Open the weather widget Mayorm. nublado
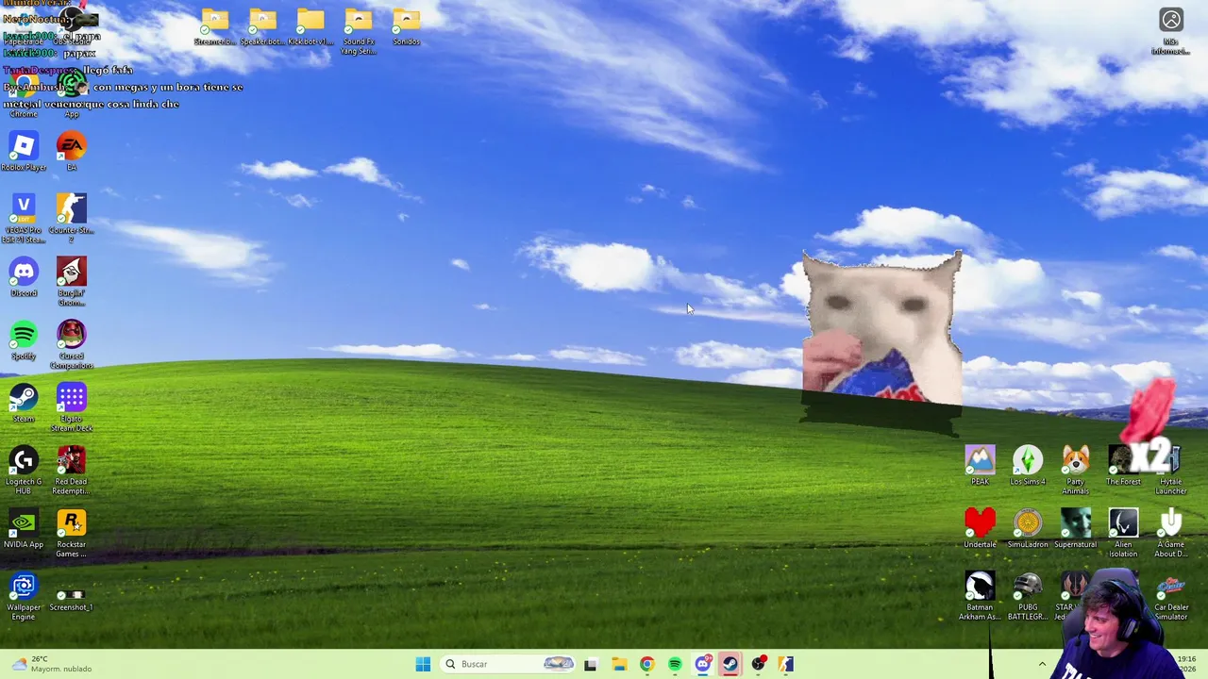 click(x=51, y=664)
